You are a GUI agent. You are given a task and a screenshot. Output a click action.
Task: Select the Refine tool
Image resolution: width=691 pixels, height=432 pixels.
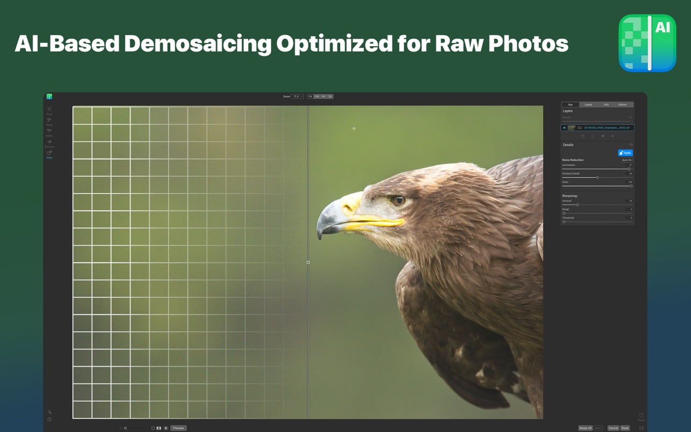pos(49,132)
